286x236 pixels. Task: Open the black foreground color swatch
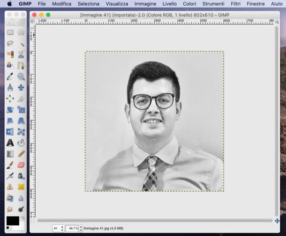[13, 221]
